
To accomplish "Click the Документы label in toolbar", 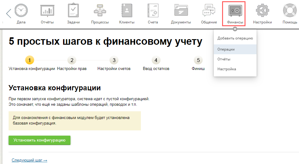I will pyautogui.click(x=181, y=22).
